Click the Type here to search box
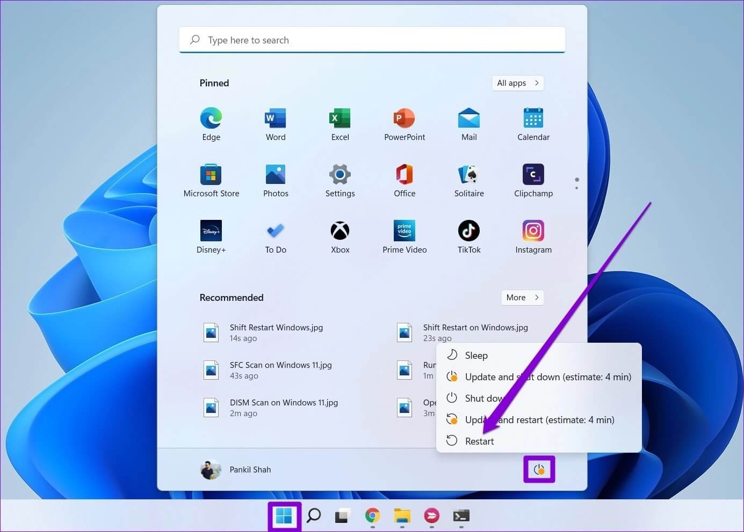 click(x=372, y=40)
